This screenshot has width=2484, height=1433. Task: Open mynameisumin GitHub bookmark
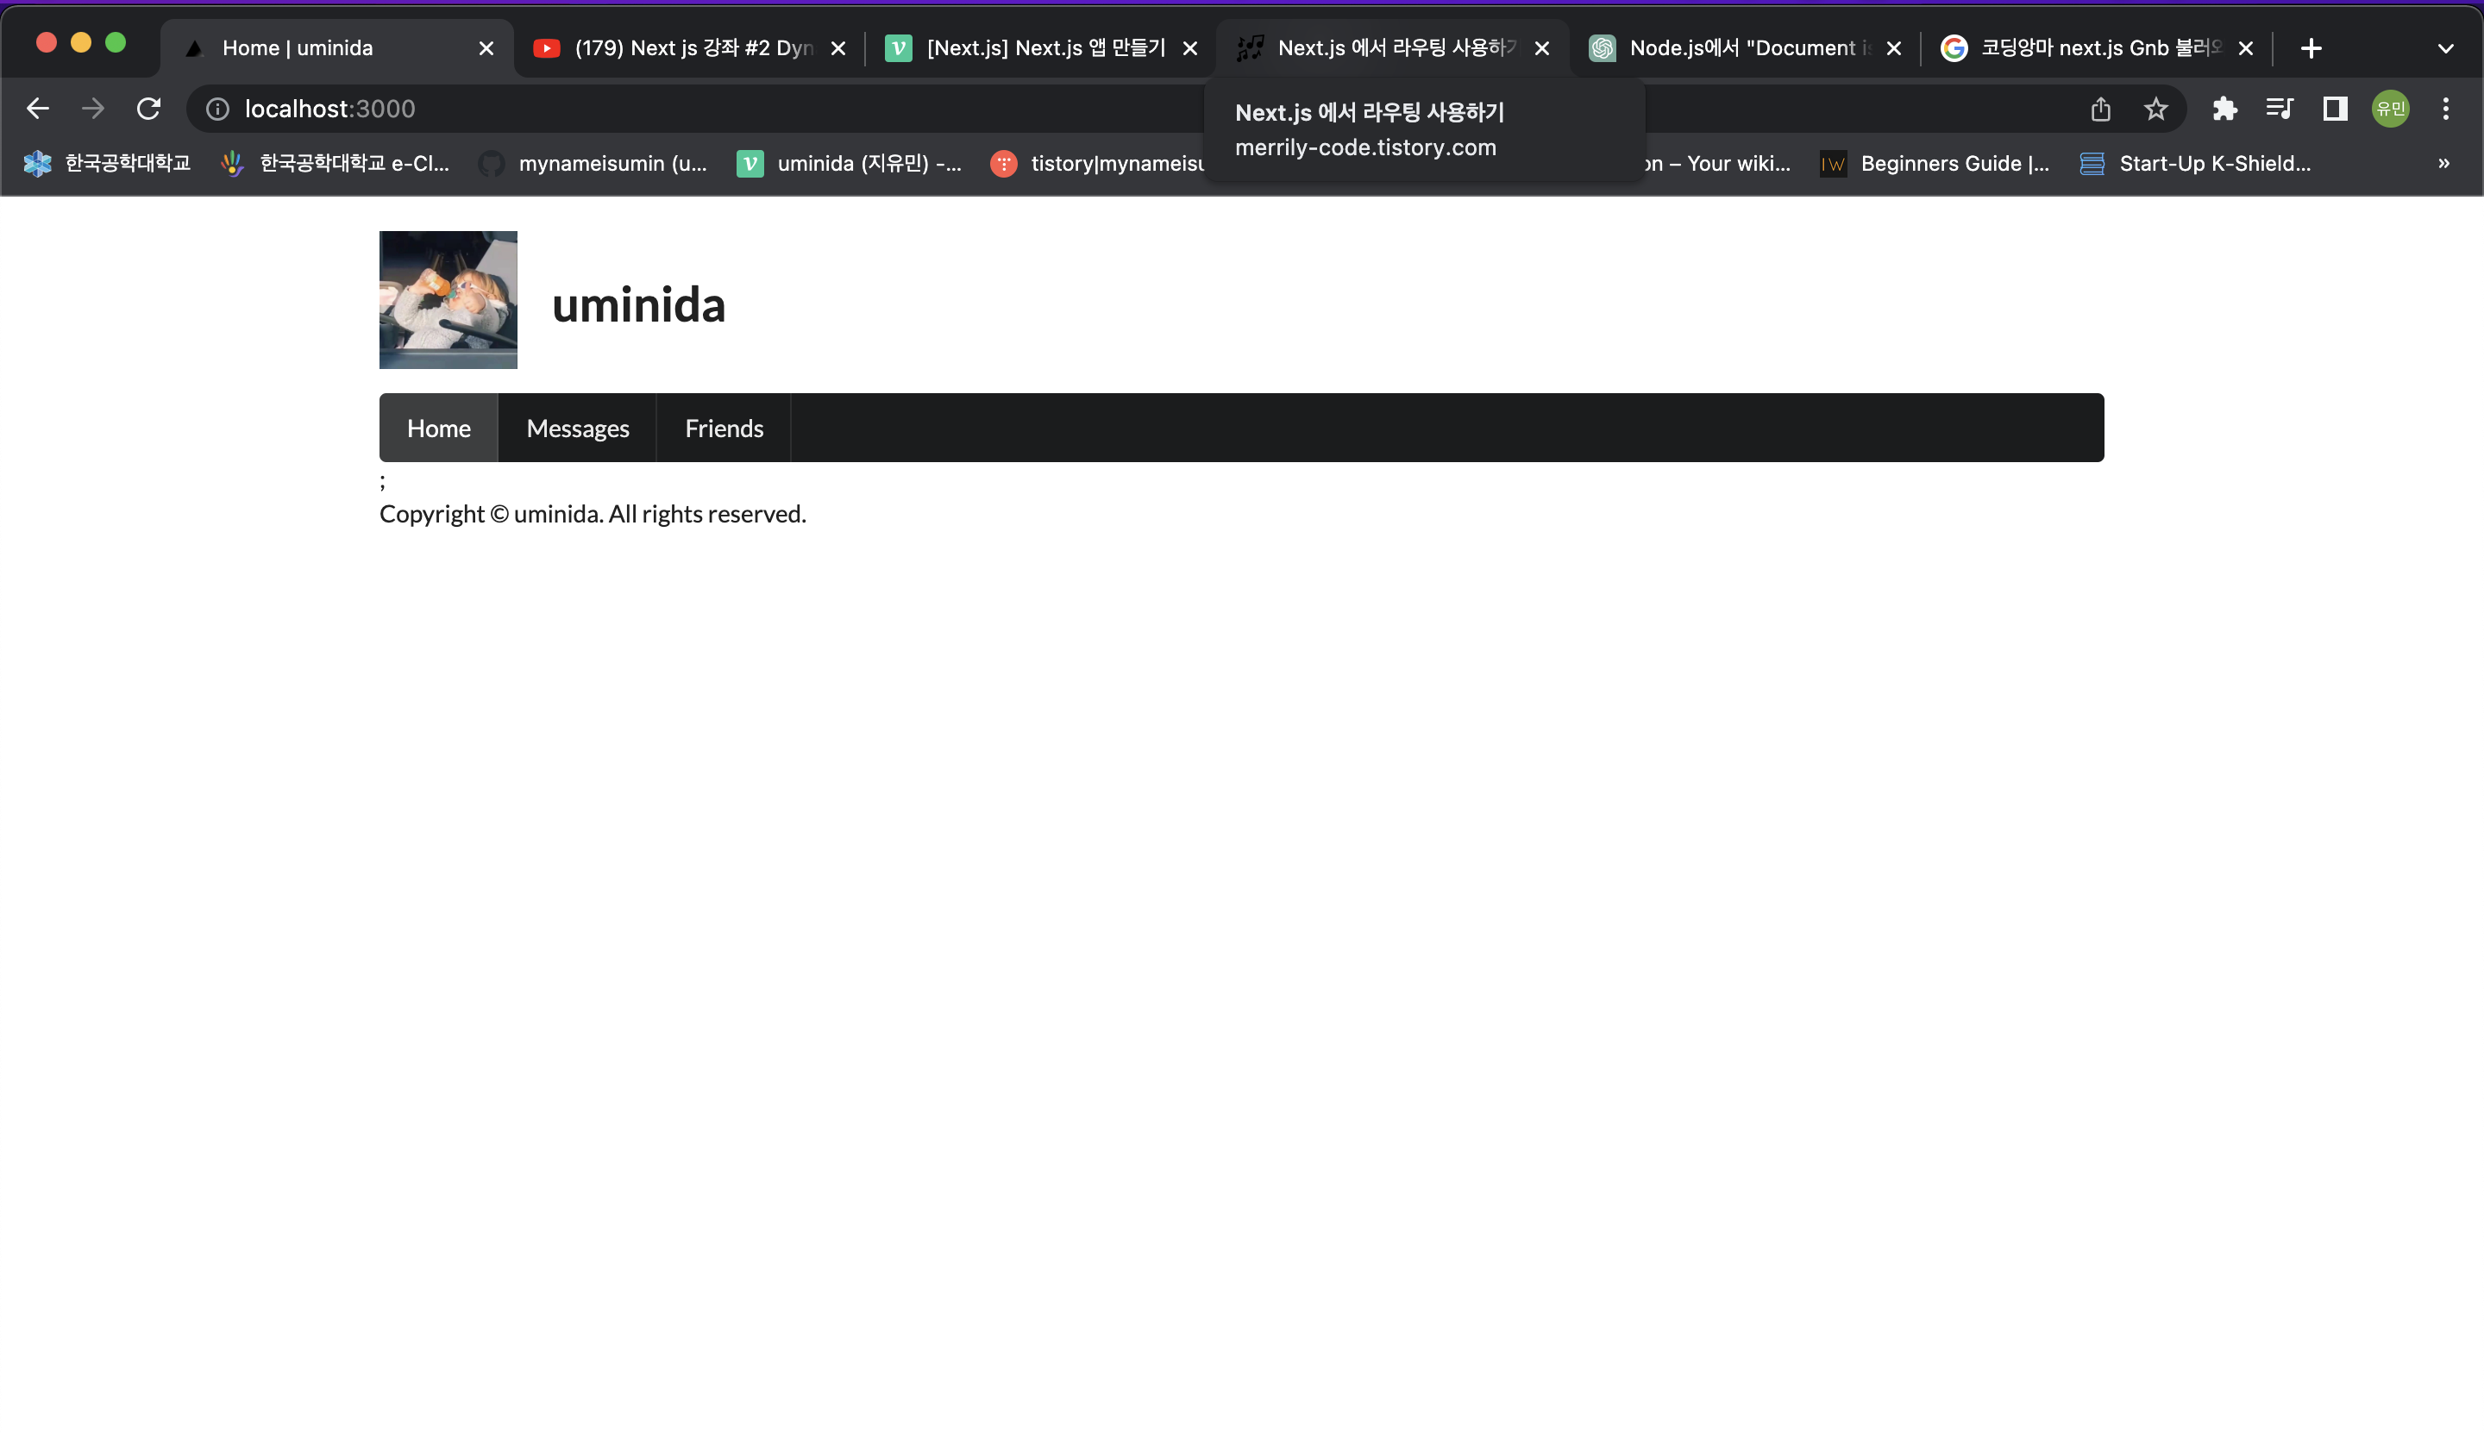(593, 163)
